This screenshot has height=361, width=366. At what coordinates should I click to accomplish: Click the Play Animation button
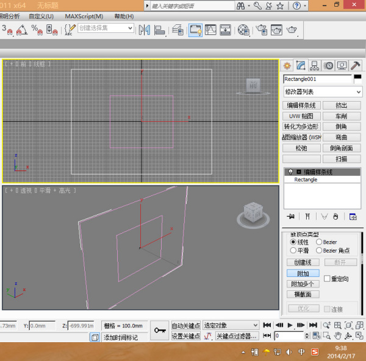[290, 325]
